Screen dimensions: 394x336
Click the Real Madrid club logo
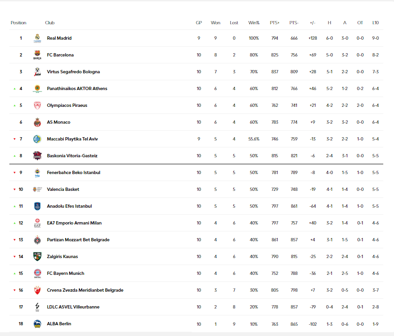[37, 38]
